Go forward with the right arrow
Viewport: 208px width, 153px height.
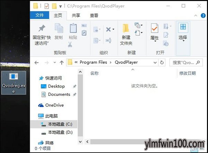[x=46, y=62]
